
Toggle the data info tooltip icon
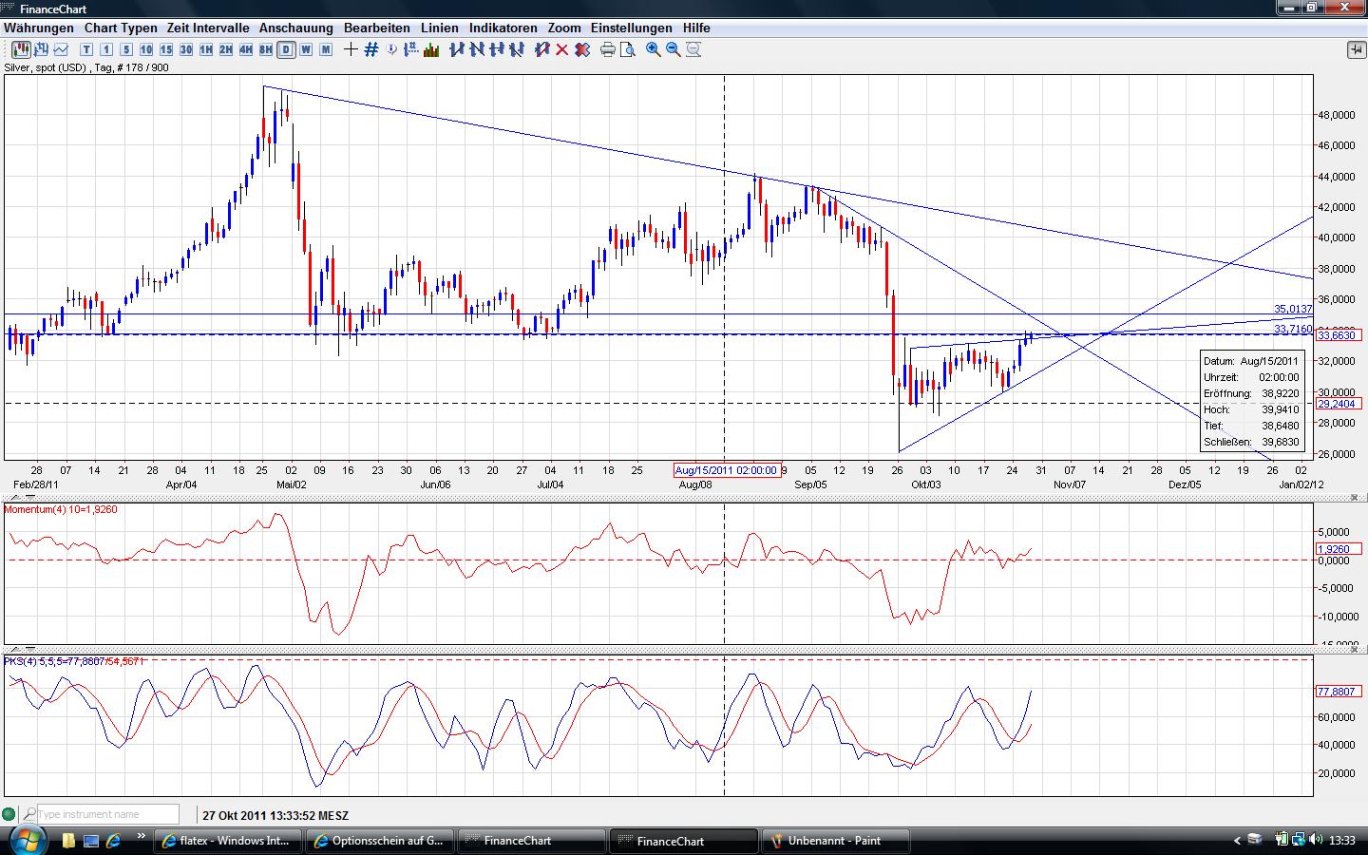click(391, 49)
